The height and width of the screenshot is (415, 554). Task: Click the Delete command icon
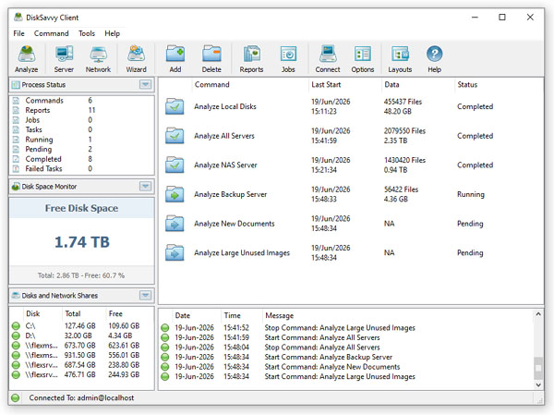click(211, 59)
